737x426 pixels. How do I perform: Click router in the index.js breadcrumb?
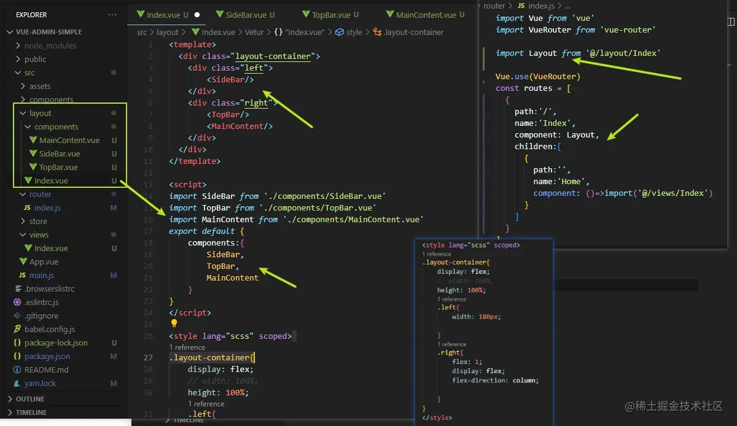click(x=494, y=6)
